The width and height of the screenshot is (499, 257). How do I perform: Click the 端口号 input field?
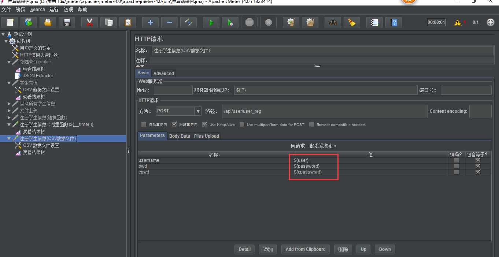[x=466, y=90]
